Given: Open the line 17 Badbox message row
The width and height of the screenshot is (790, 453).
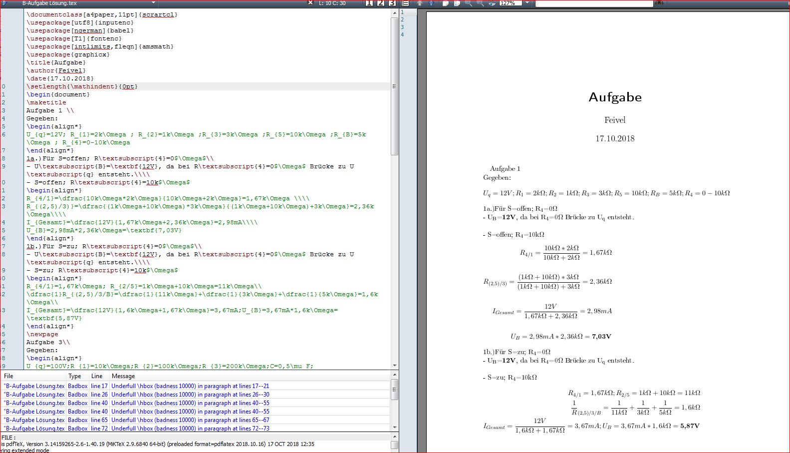Looking at the screenshot, I should point(196,386).
